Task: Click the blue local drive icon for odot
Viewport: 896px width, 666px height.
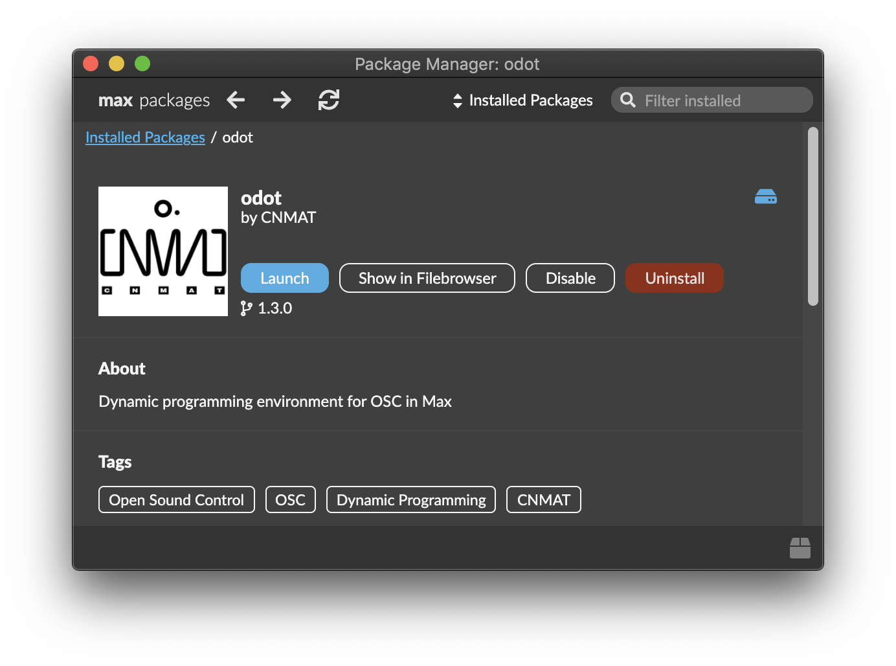Action: [x=766, y=196]
